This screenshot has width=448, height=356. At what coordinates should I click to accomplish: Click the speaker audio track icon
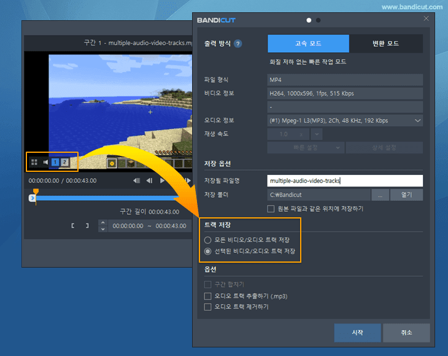(x=45, y=162)
